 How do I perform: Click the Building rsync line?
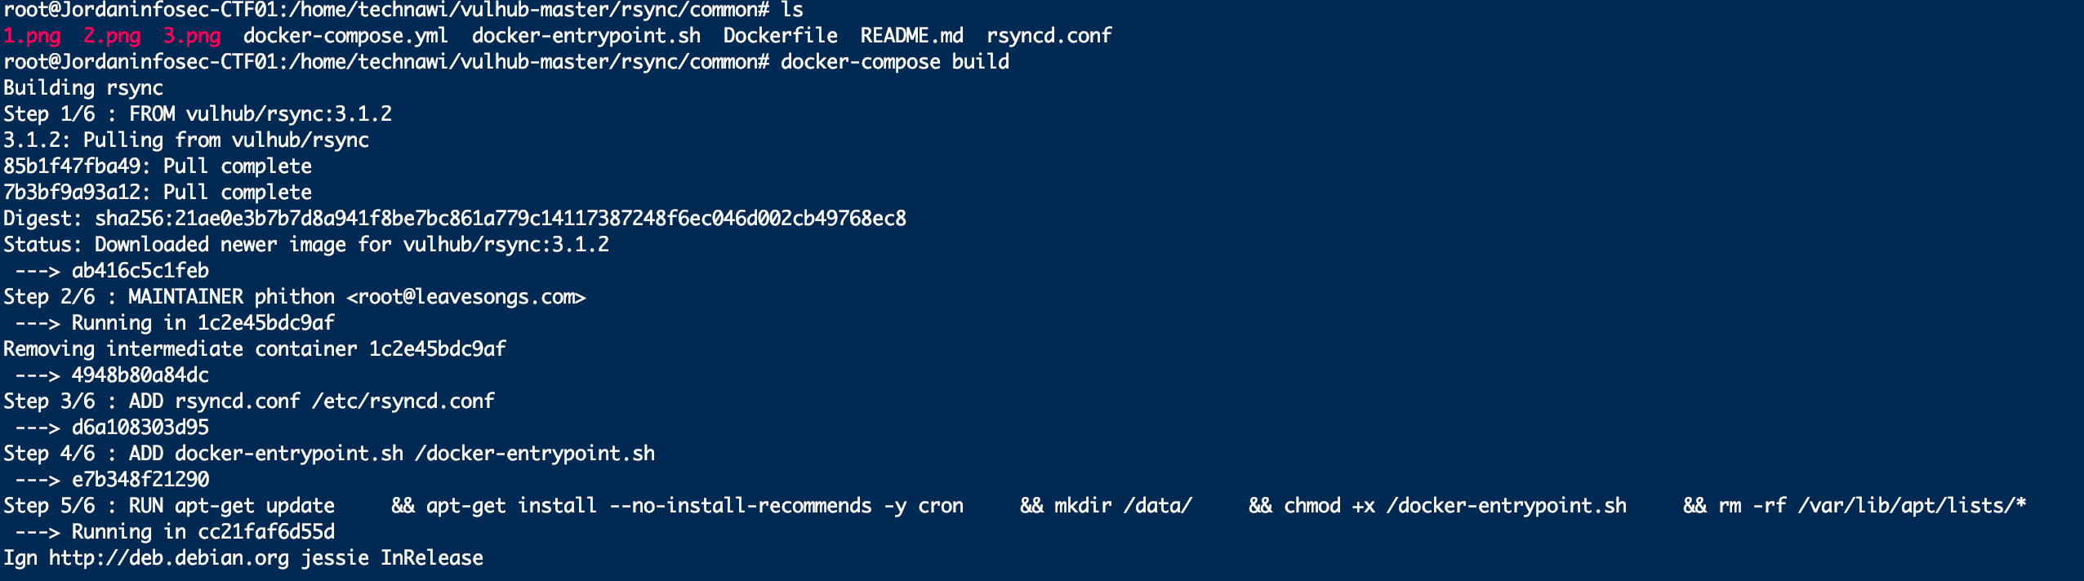click(x=83, y=88)
